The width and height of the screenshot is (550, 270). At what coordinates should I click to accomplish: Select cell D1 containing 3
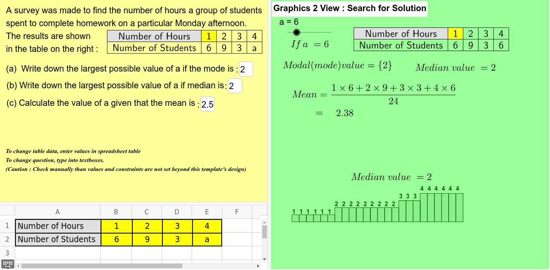pyautogui.click(x=177, y=226)
